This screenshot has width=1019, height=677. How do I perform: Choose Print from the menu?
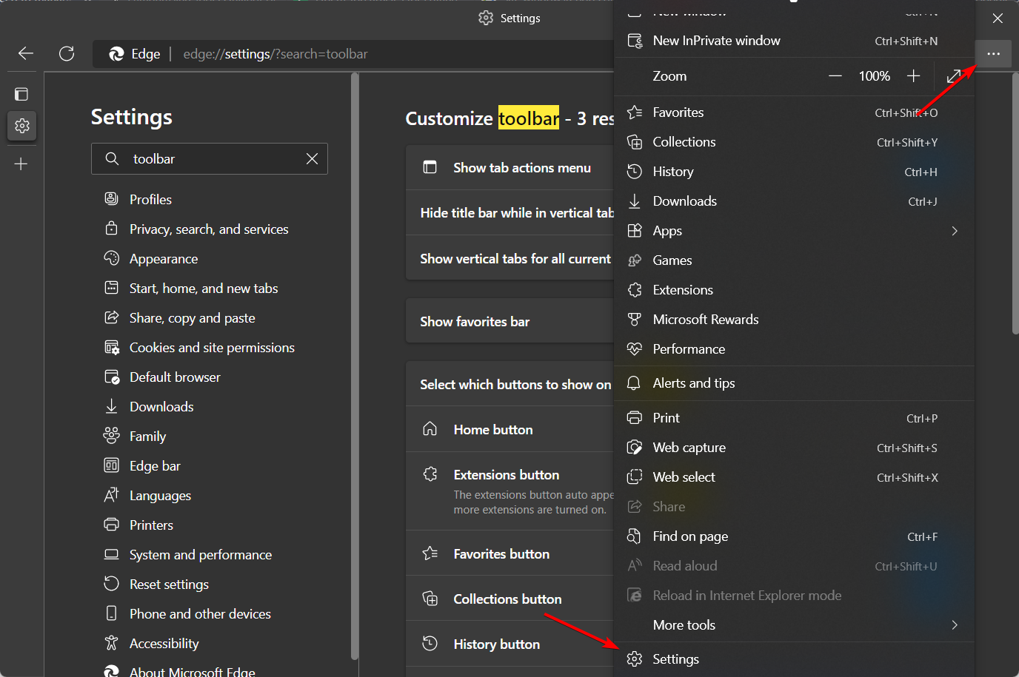794,418
